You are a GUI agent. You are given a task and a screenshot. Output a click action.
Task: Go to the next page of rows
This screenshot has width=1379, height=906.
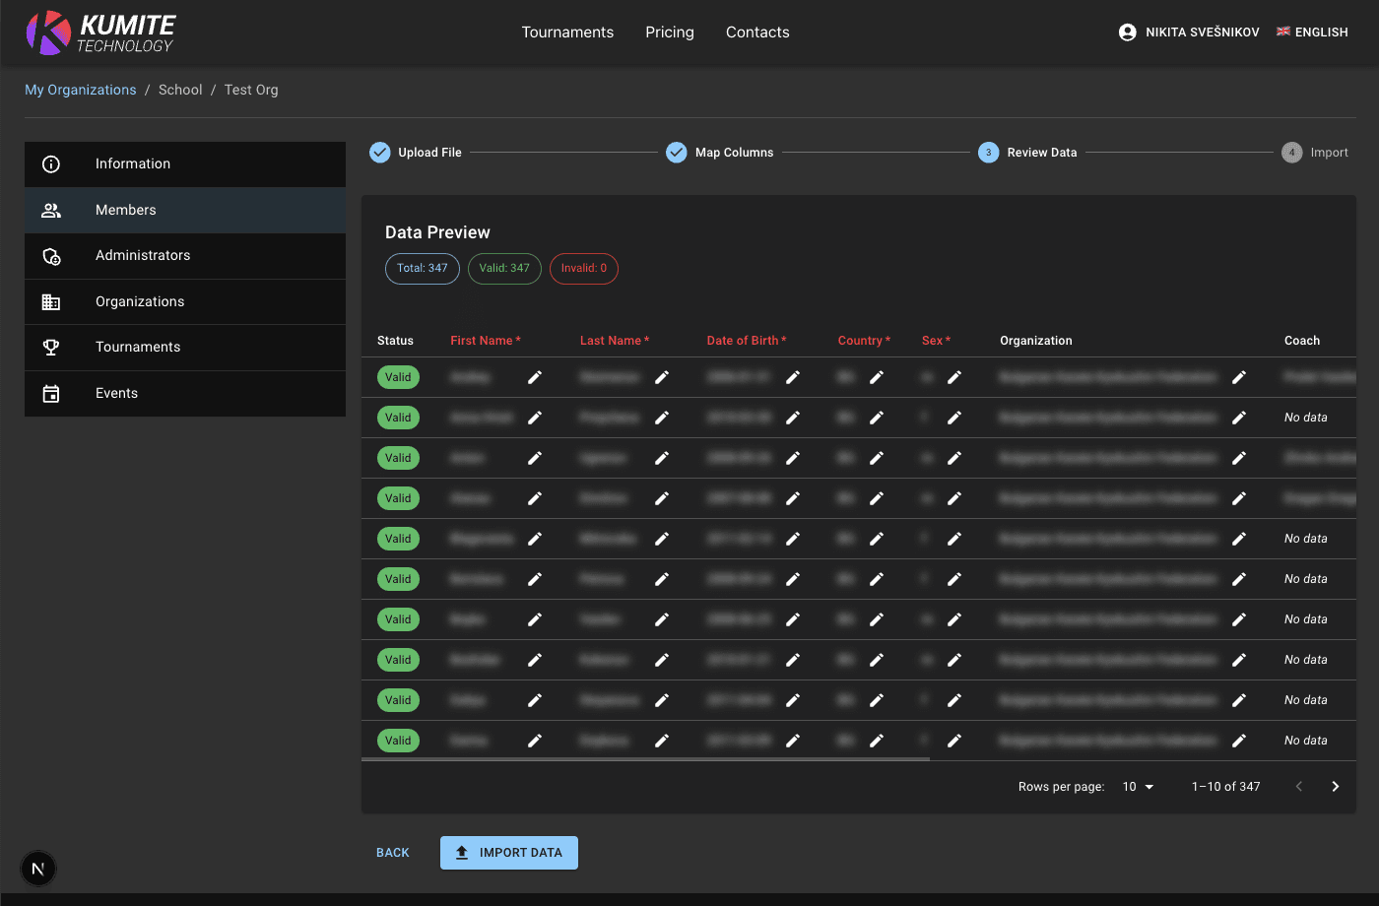tap(1336, 787)
